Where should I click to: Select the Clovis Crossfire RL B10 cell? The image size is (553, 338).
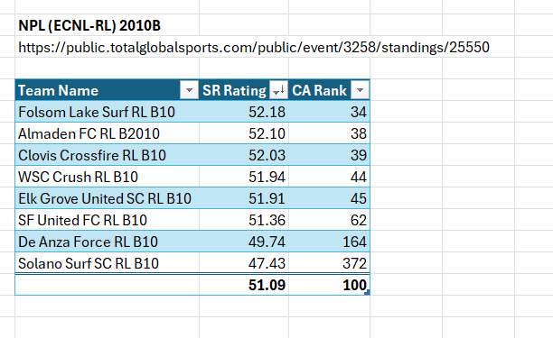(x=108, y=155)
